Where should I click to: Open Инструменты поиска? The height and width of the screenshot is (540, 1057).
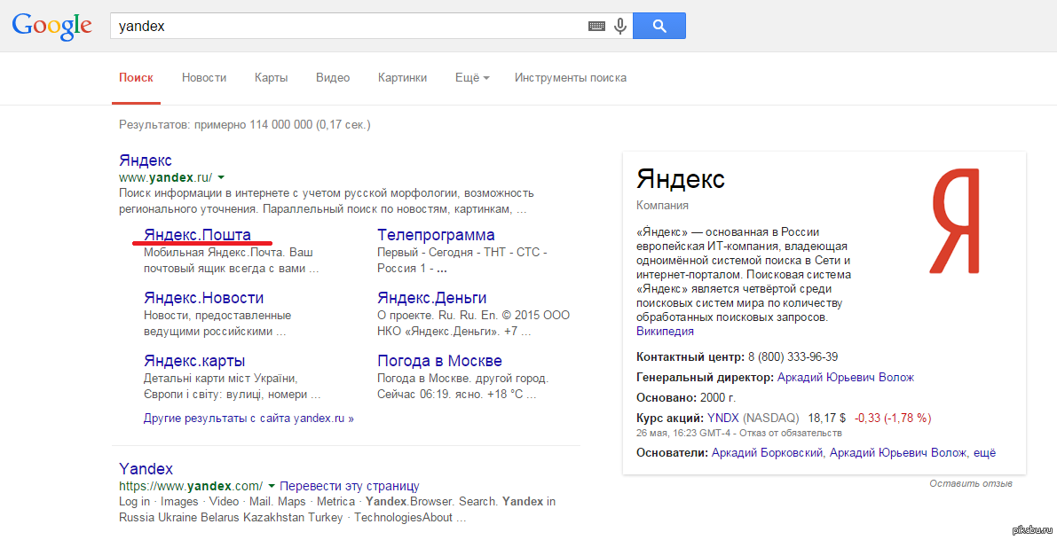pos(571,77)
